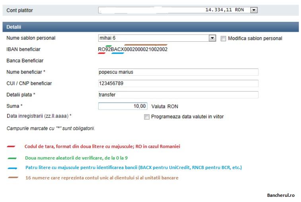This screenshot has height=202, width=301.
Task: Select the 'mihai 6' template combo box
Action: [x=153, y=38]
